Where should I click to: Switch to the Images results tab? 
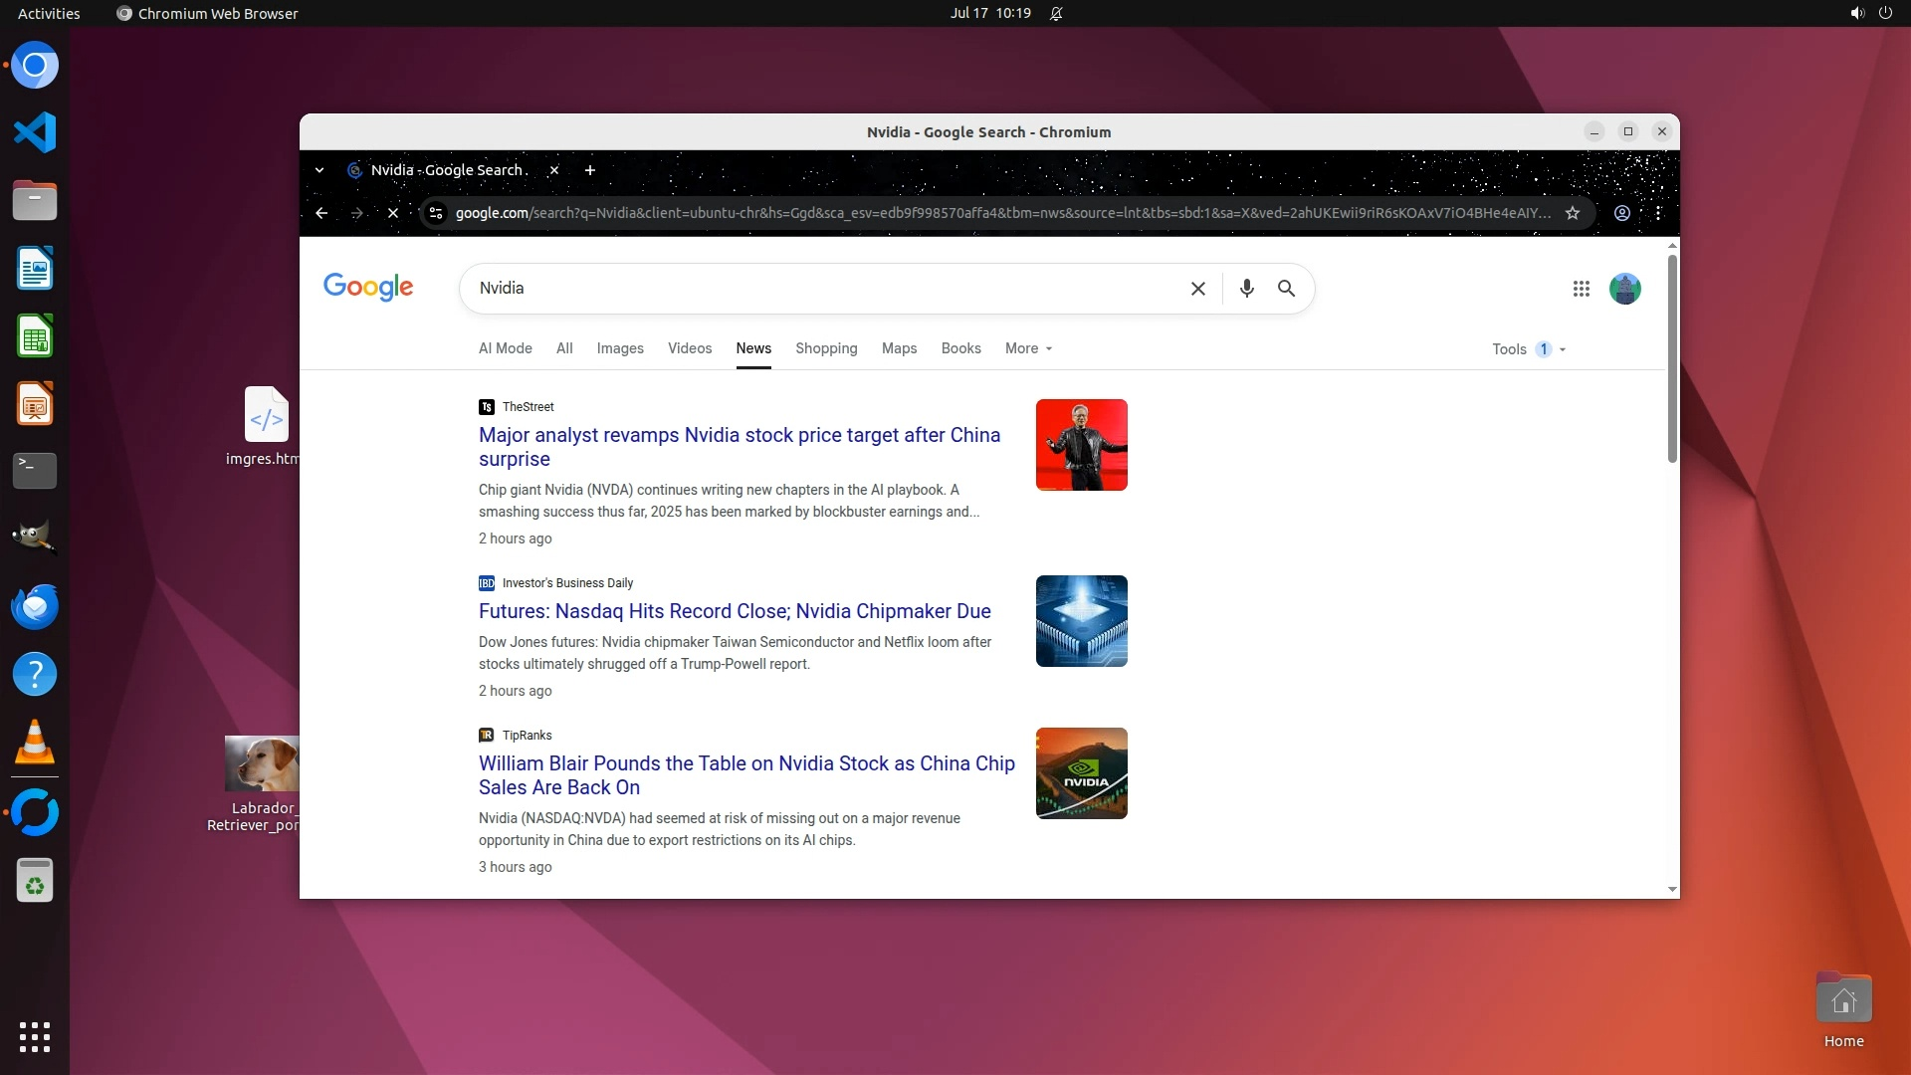tap(620, 348)
